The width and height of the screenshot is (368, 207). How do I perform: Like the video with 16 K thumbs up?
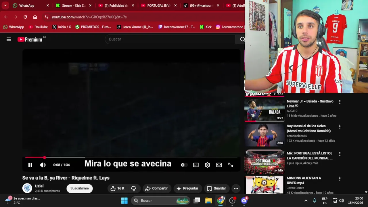[x=118, y=188]
